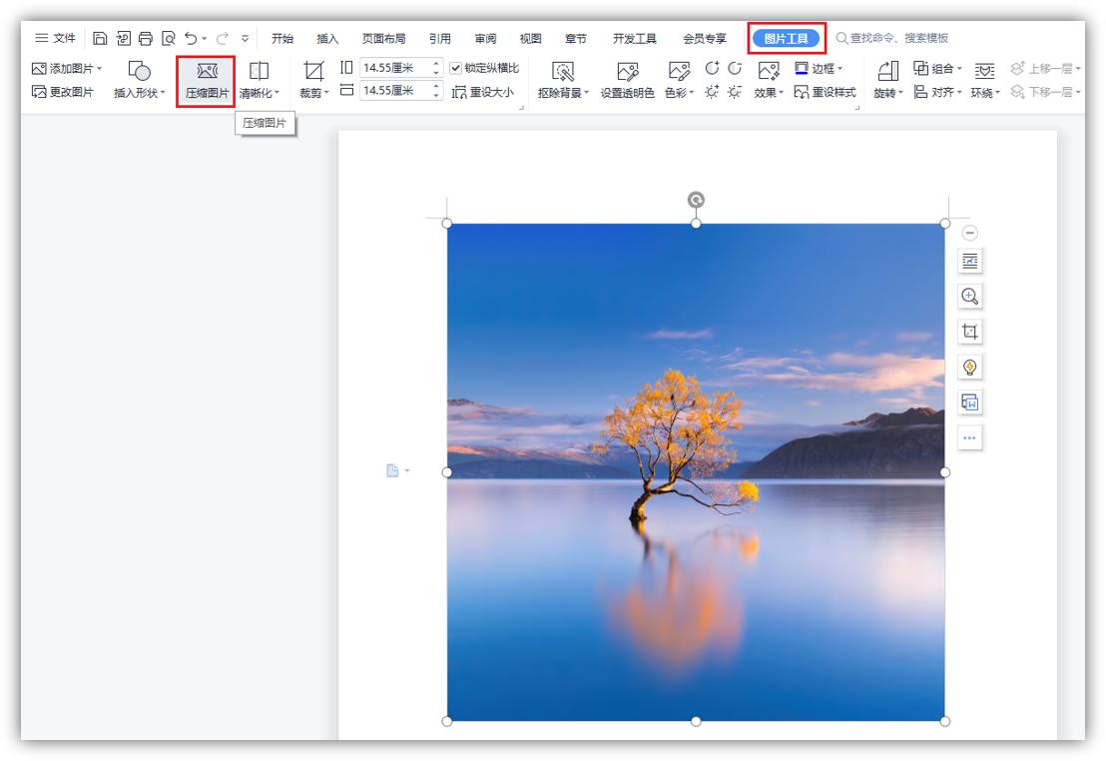
Task: Open the 会员专享 tab
Action: point(704,38)
